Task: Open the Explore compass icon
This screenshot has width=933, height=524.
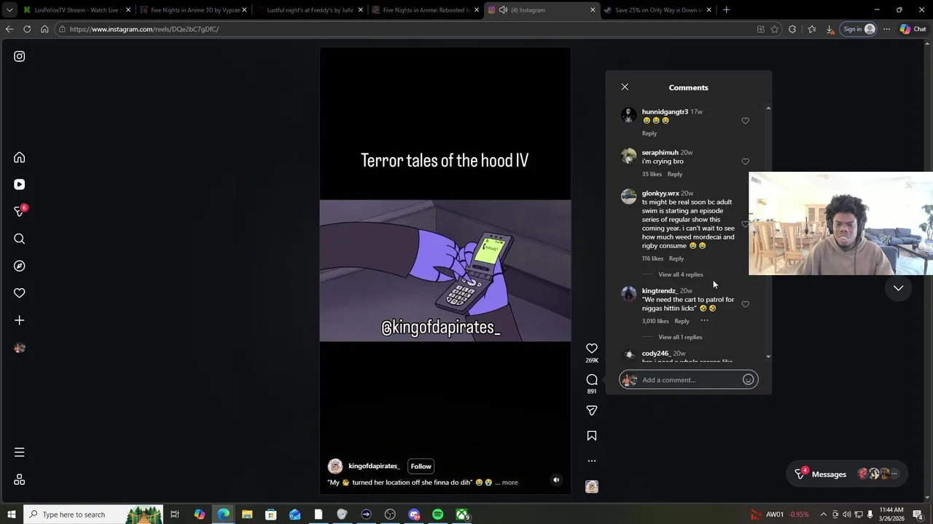Action: (x=20, y=266)
